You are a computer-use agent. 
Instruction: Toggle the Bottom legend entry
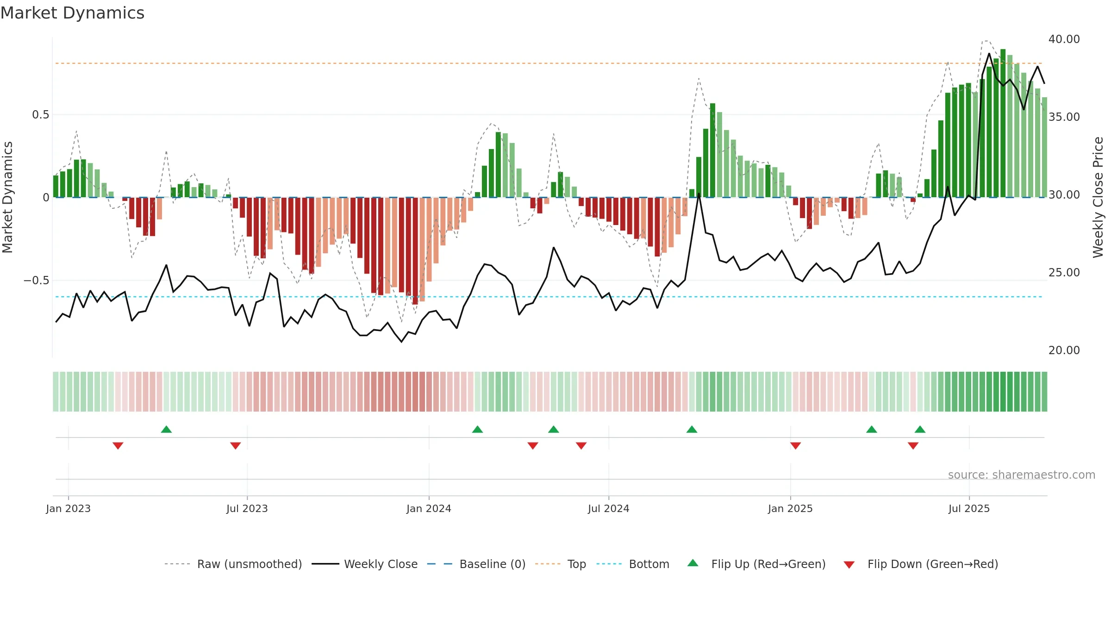(x=633, y=564)
